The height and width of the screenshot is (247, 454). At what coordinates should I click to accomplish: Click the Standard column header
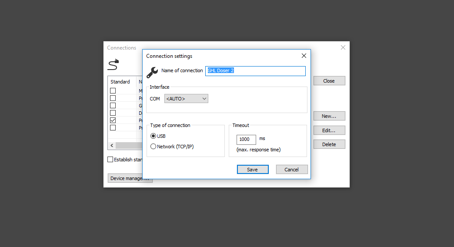[x=122, y=82]
